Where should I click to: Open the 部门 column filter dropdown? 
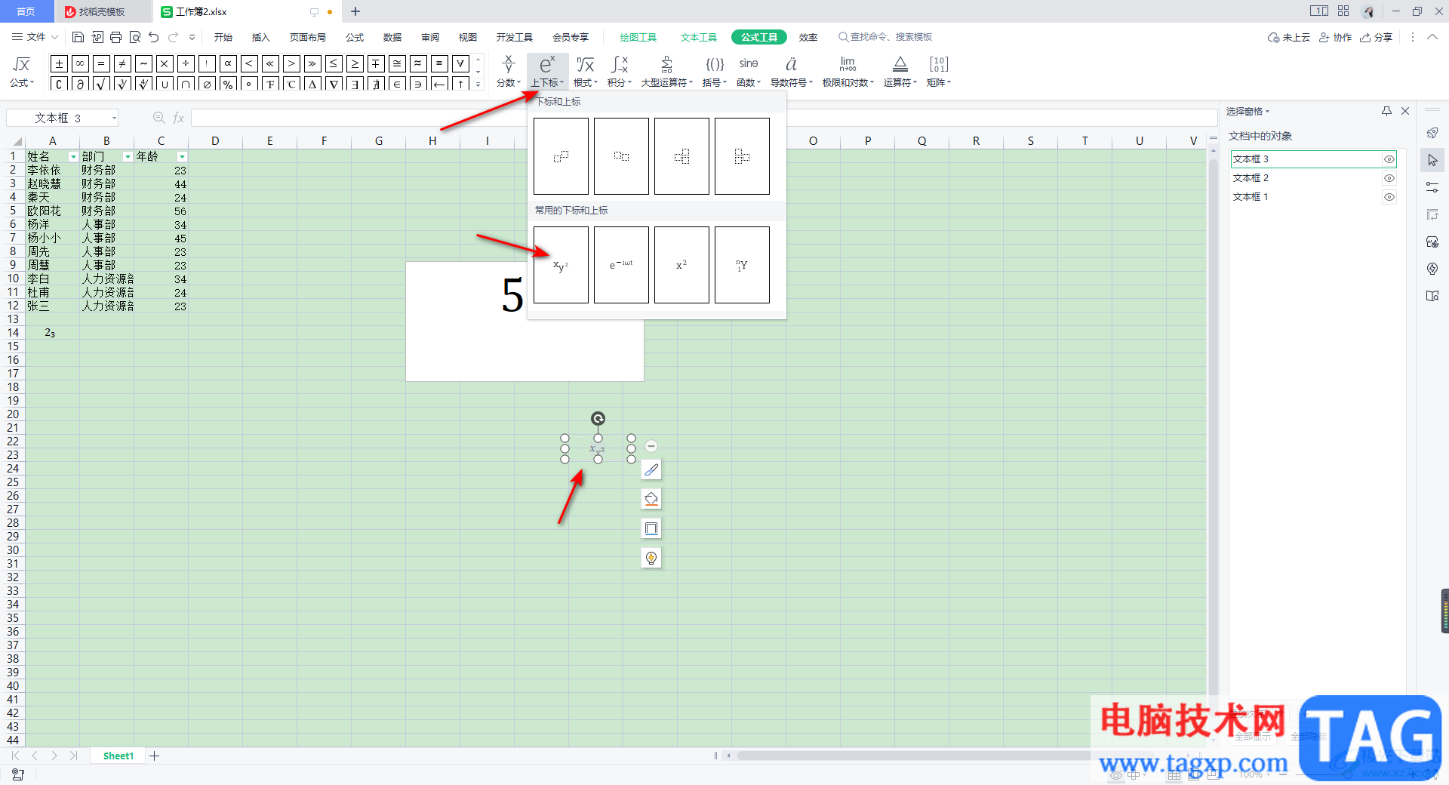tap(128, 157)
